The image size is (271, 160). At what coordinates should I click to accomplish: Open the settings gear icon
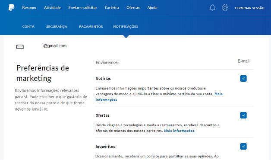[225, 8]
